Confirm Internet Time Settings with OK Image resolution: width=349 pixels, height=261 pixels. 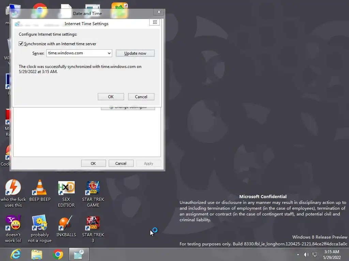(x=111, y=97)
